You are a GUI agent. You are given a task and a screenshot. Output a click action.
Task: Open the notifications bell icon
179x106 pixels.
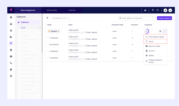(x=165, y=10)
